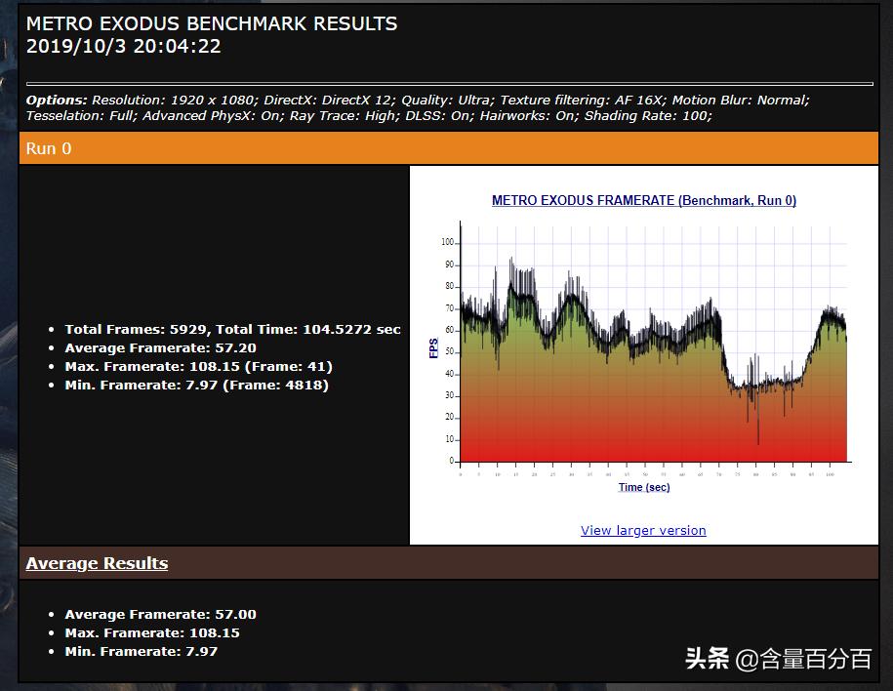Click the METRO EXODUS FRAMERATE chart title link
The width and height of the screenshot is (893, 691).
point(643,200)
